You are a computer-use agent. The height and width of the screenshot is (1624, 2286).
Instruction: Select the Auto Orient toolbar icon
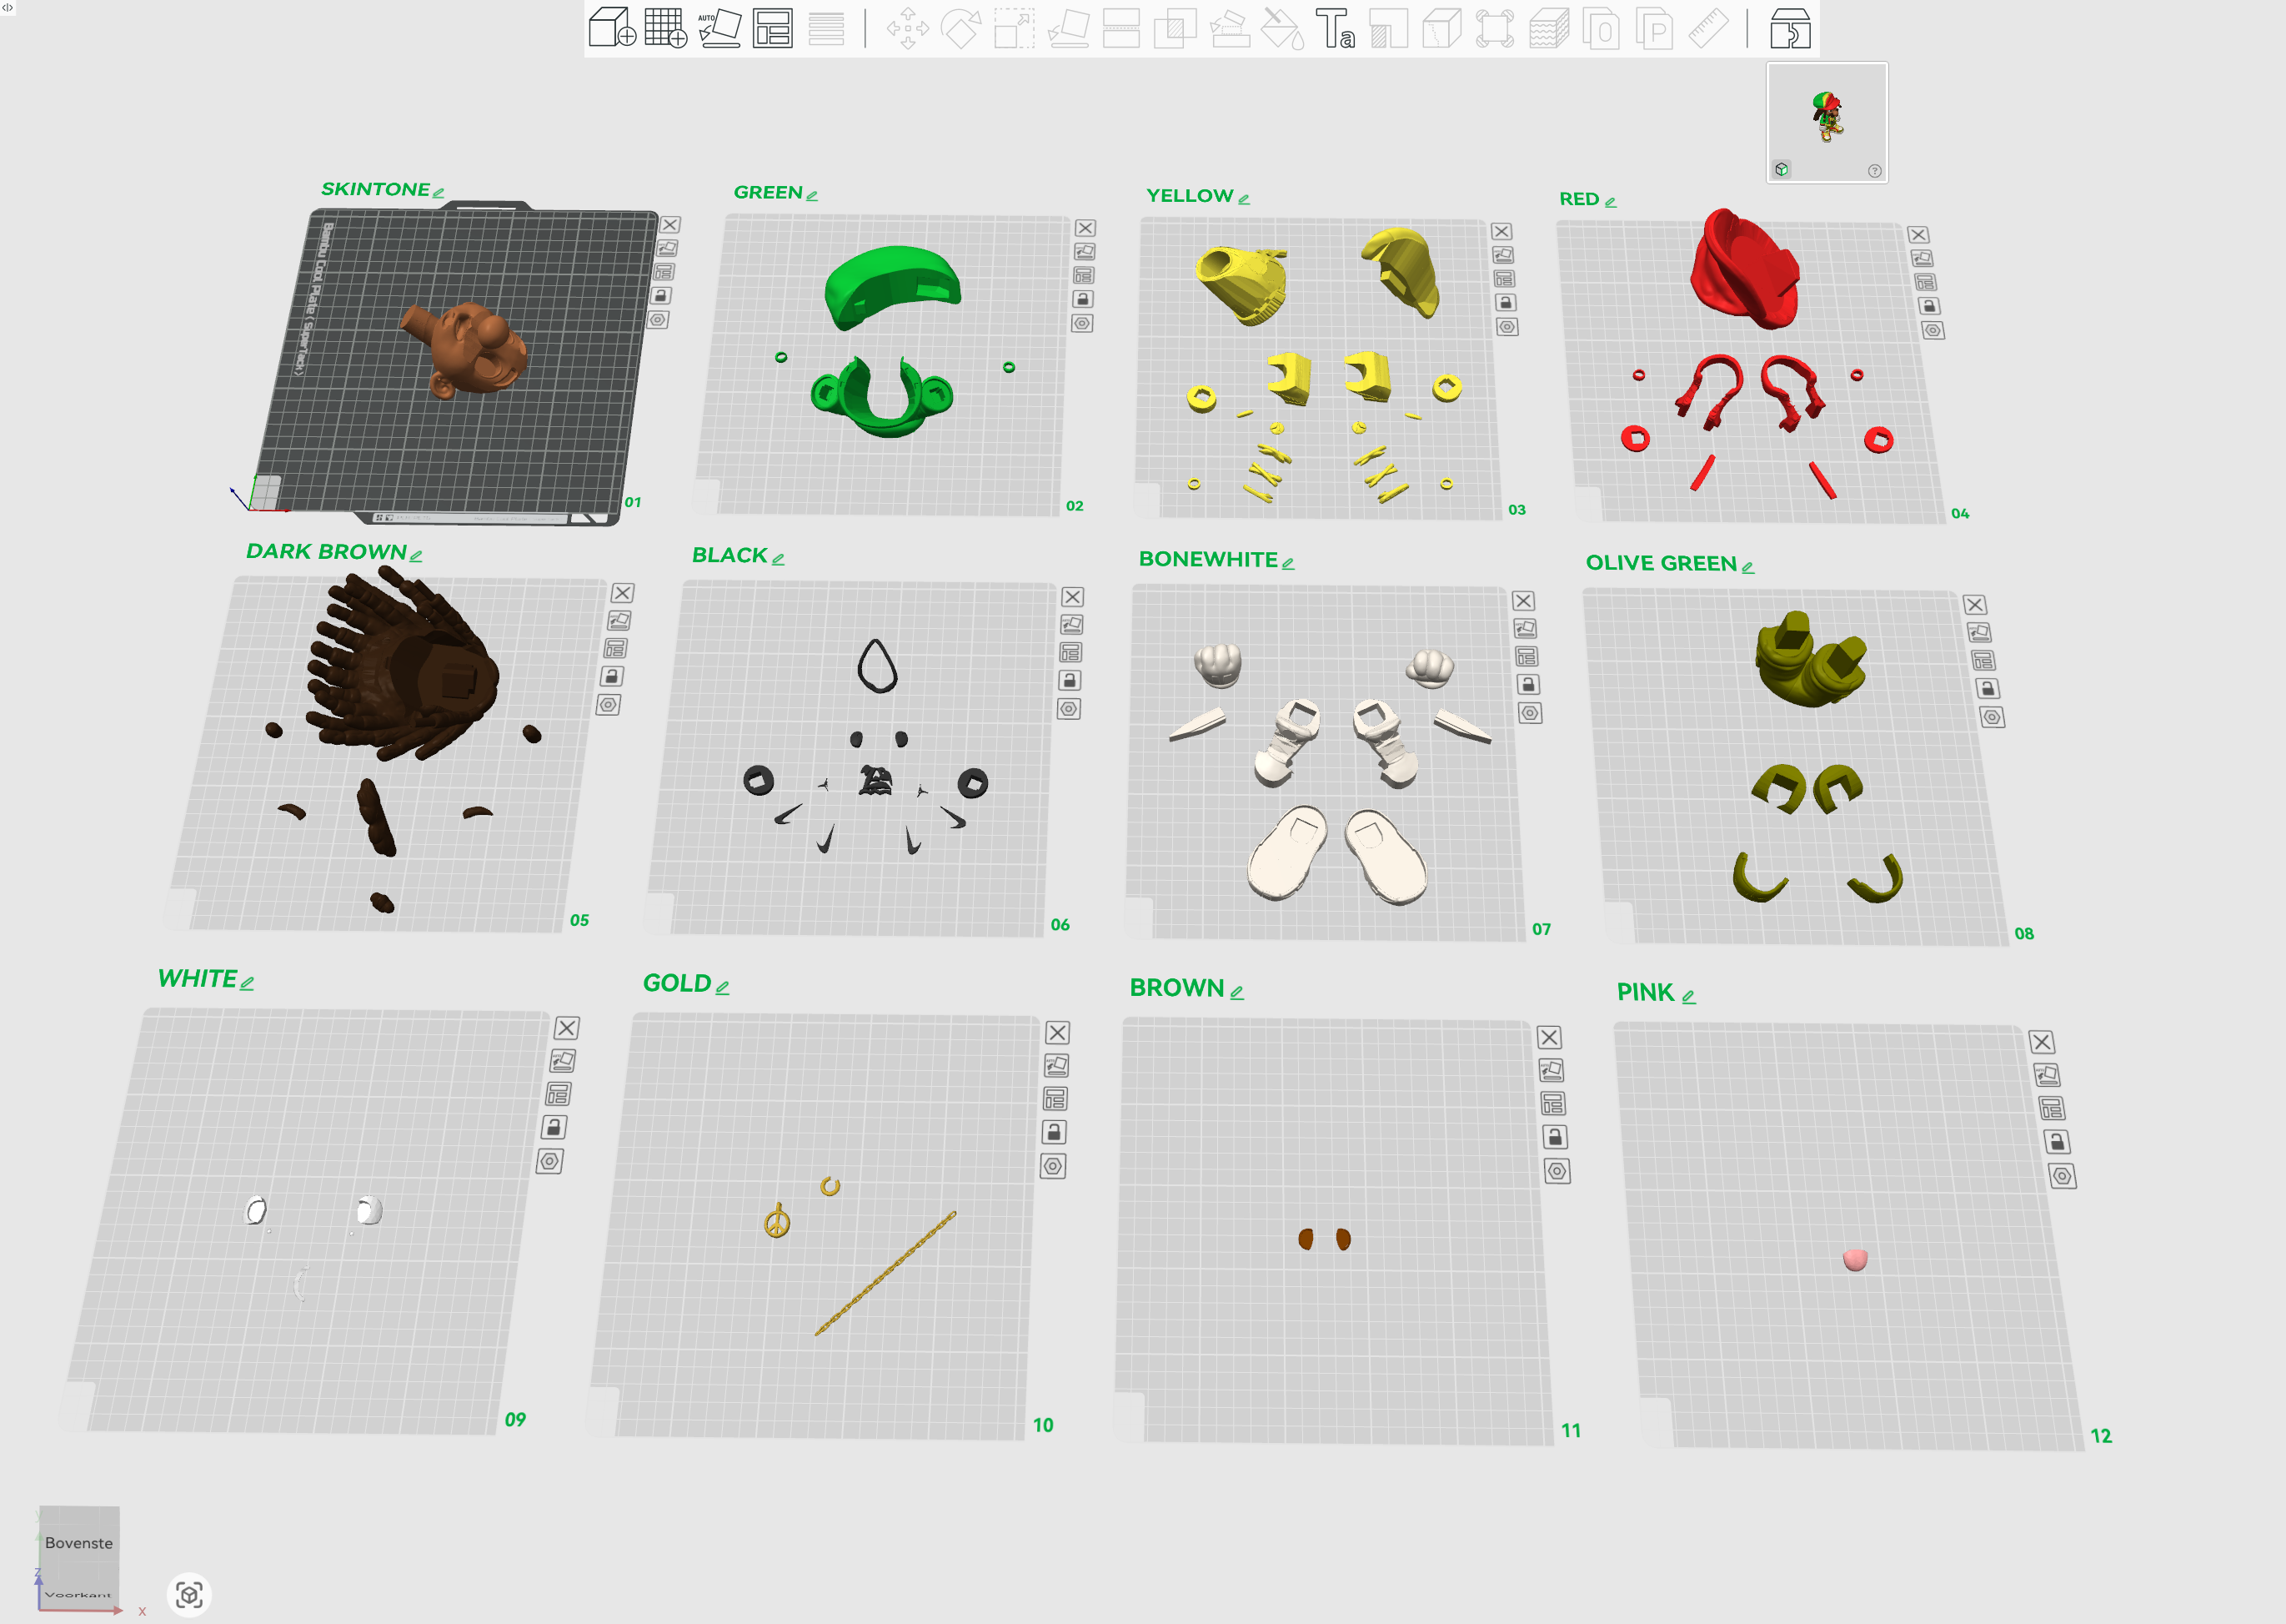(719, 28)
